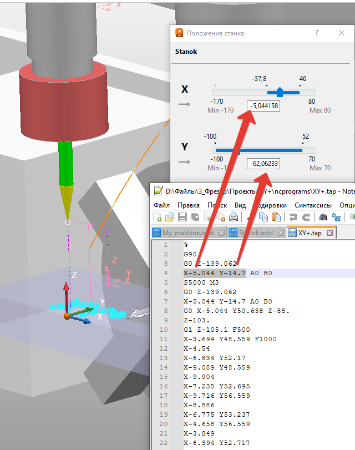The image size is (355, 450).
Task: Click line number 4 in the gutter
Action: point(166,273)
